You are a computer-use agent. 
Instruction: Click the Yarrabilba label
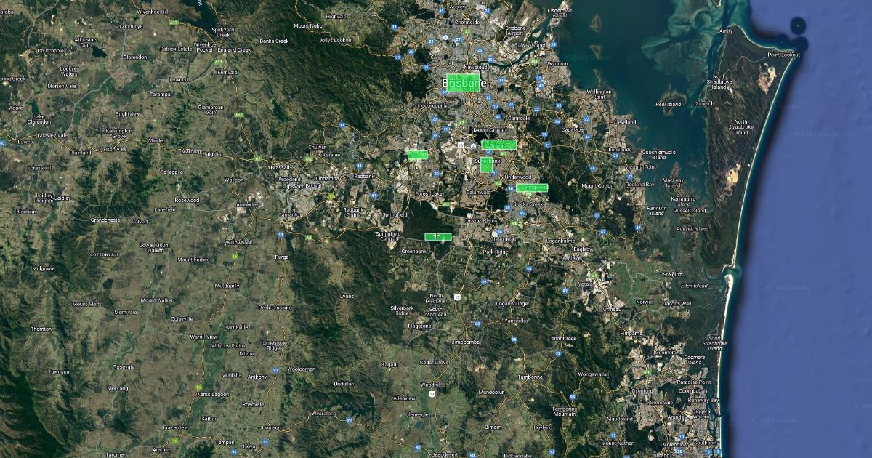517,320
